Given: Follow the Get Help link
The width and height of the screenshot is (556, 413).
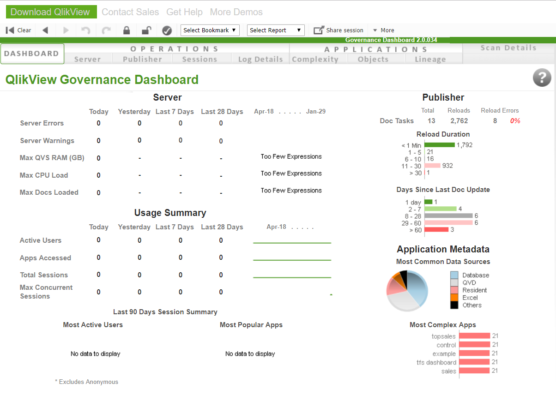Looking at the screenshot, I should click(x=184, y=12).
